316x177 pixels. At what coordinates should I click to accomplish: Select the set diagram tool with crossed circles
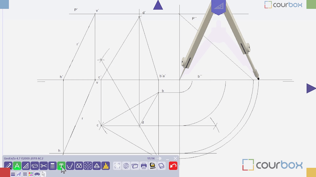click(x=79, y=166)
